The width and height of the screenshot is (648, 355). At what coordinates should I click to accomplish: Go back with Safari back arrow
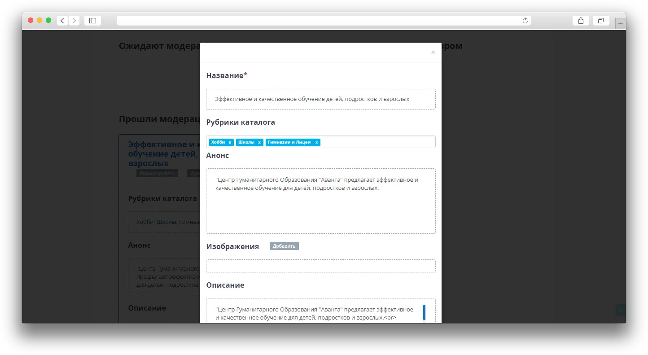(62, 21)
